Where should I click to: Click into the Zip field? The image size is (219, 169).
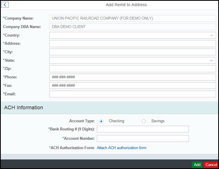[x=132, y=69]
